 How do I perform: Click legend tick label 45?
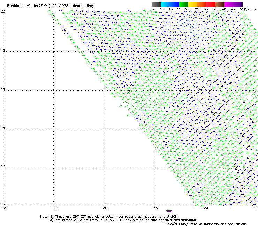[x=233, y=9]
